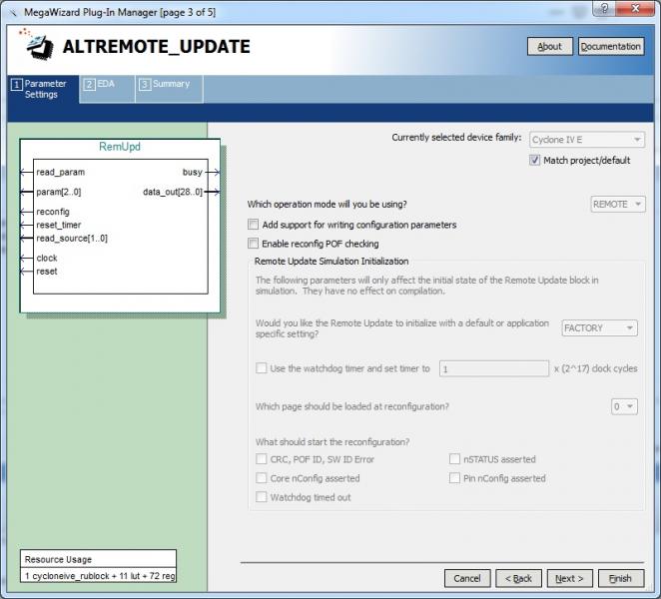
Task: Go to previous page with Back
Action: coord(518,578)
